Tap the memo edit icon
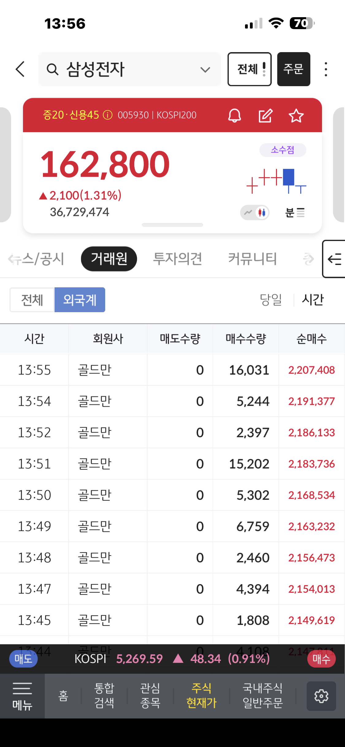The image size is (345, 747). pyautogui.click(x=265, y=116)
